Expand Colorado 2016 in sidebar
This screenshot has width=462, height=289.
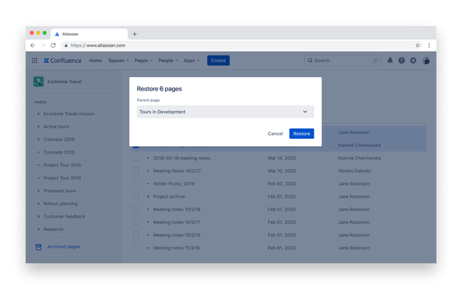(38, 140)
